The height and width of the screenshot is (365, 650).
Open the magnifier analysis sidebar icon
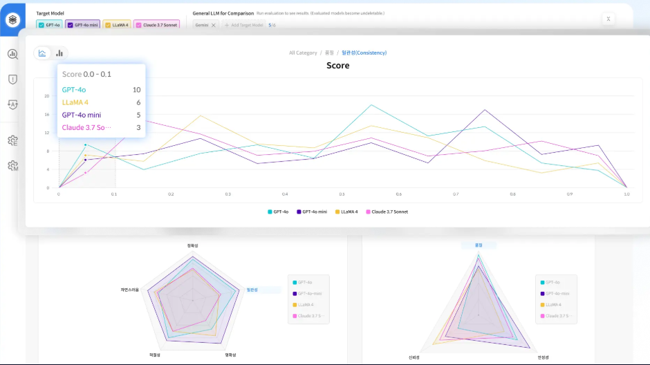[x=12, y=54]
